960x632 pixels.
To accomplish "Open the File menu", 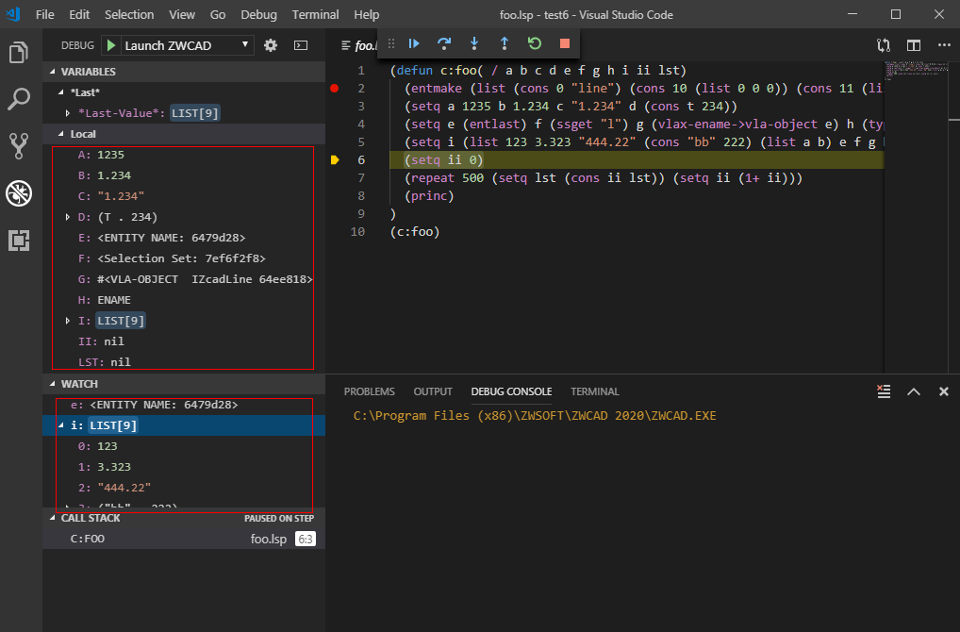I will 44,15.
